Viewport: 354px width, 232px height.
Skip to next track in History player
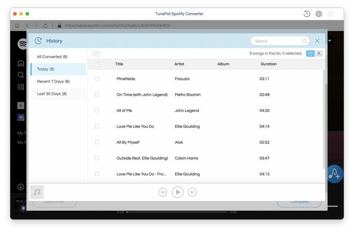tap(192, 192)
